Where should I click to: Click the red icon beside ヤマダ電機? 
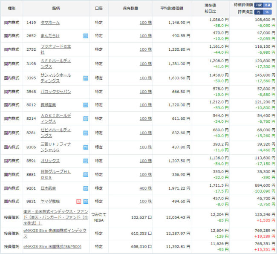(78, 201)
